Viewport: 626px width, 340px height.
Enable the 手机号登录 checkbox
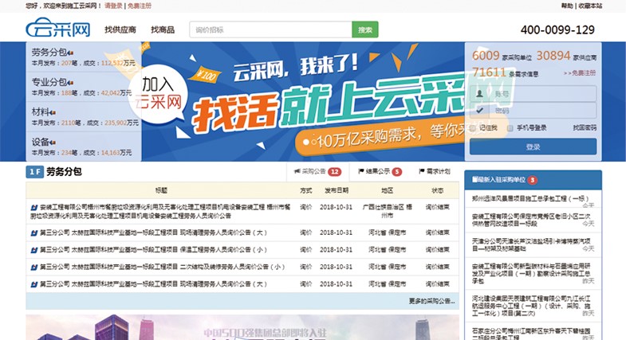click(510, 127)
